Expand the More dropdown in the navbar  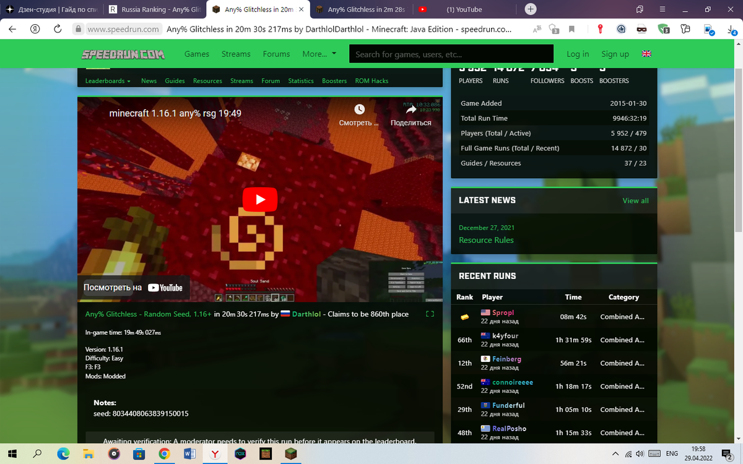319,54
